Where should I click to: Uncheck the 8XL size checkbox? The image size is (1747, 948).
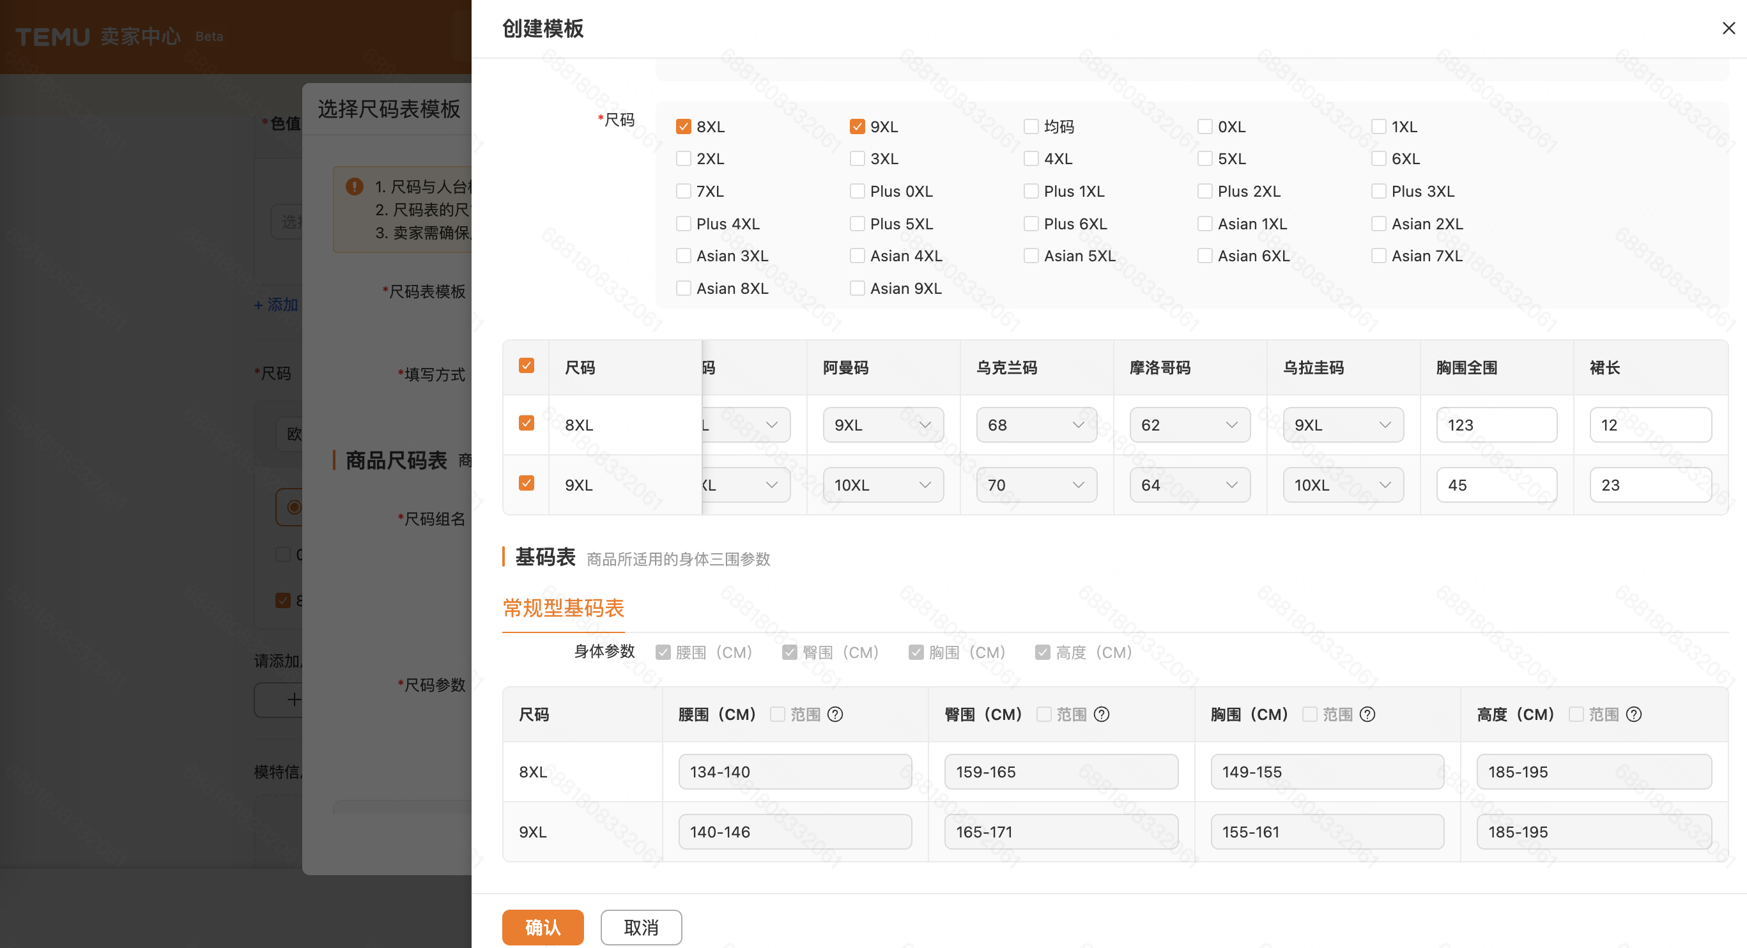coord(683,126)
